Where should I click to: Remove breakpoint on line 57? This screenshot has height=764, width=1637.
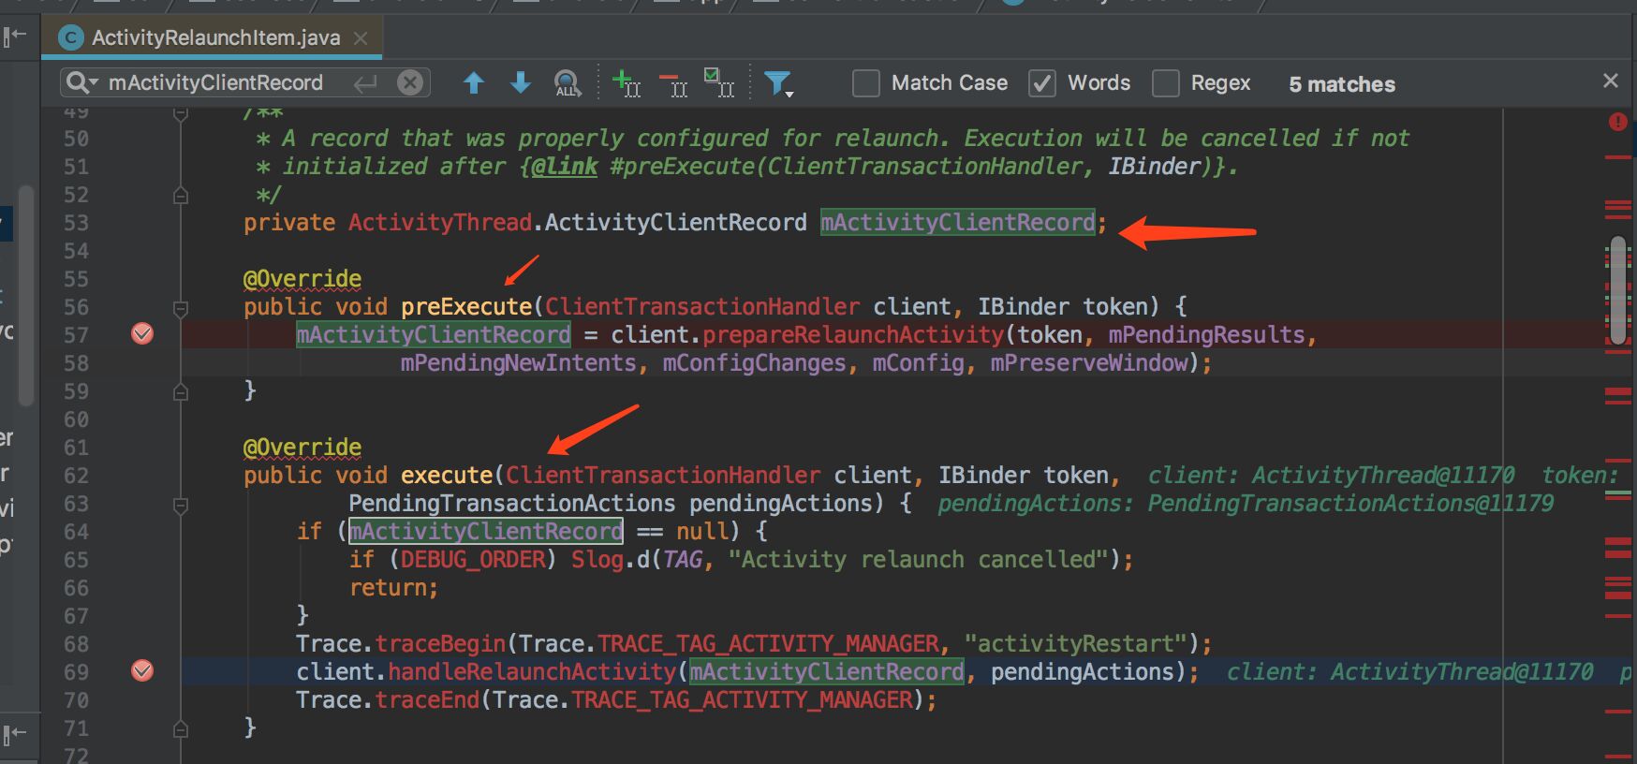(142, 333)
